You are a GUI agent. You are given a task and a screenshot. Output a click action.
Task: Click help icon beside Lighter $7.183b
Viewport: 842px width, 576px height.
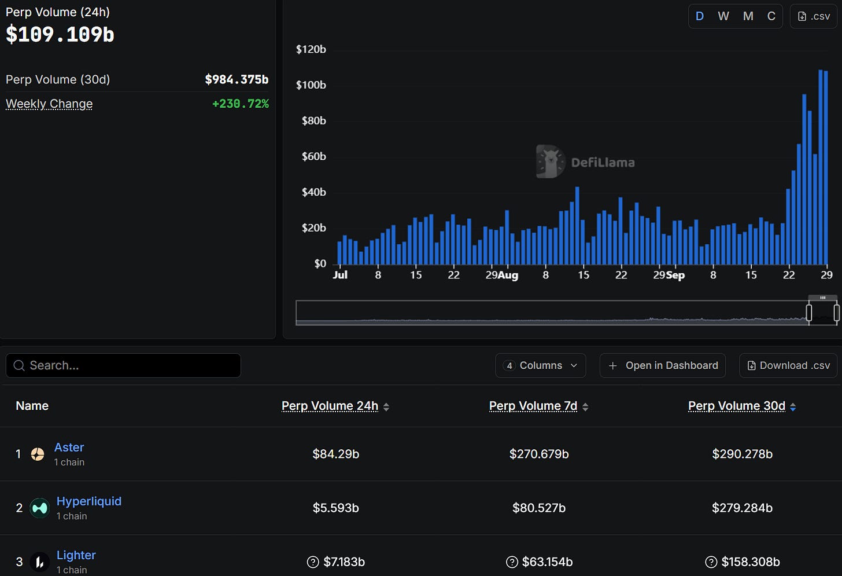click(313, 562)
